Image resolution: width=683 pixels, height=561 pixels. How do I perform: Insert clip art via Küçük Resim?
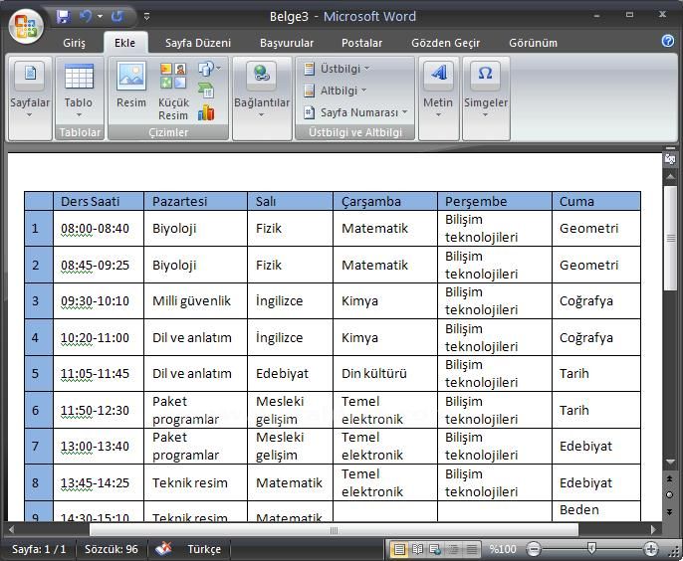(x=173, y=91)
